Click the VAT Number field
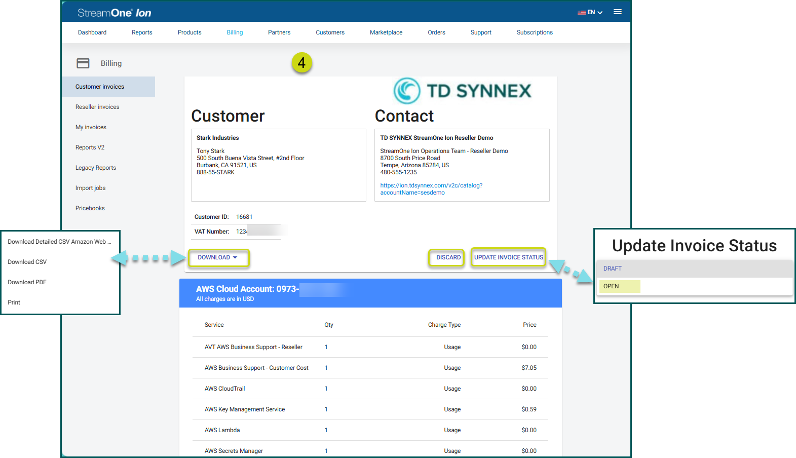796x458 pixels. (x=236, y=232)
